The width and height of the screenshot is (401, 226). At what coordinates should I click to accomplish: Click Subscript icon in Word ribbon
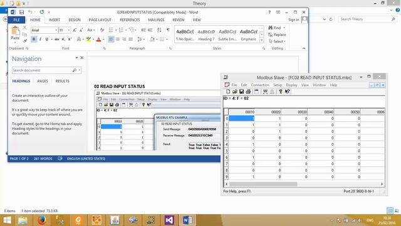(x=63, y=39)
